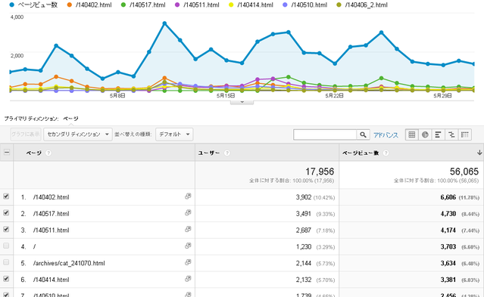Image resolution: width=484 pixels, height=297 pixels.
Task: Open the /140517.html page link
Action: tap(52, 214)
